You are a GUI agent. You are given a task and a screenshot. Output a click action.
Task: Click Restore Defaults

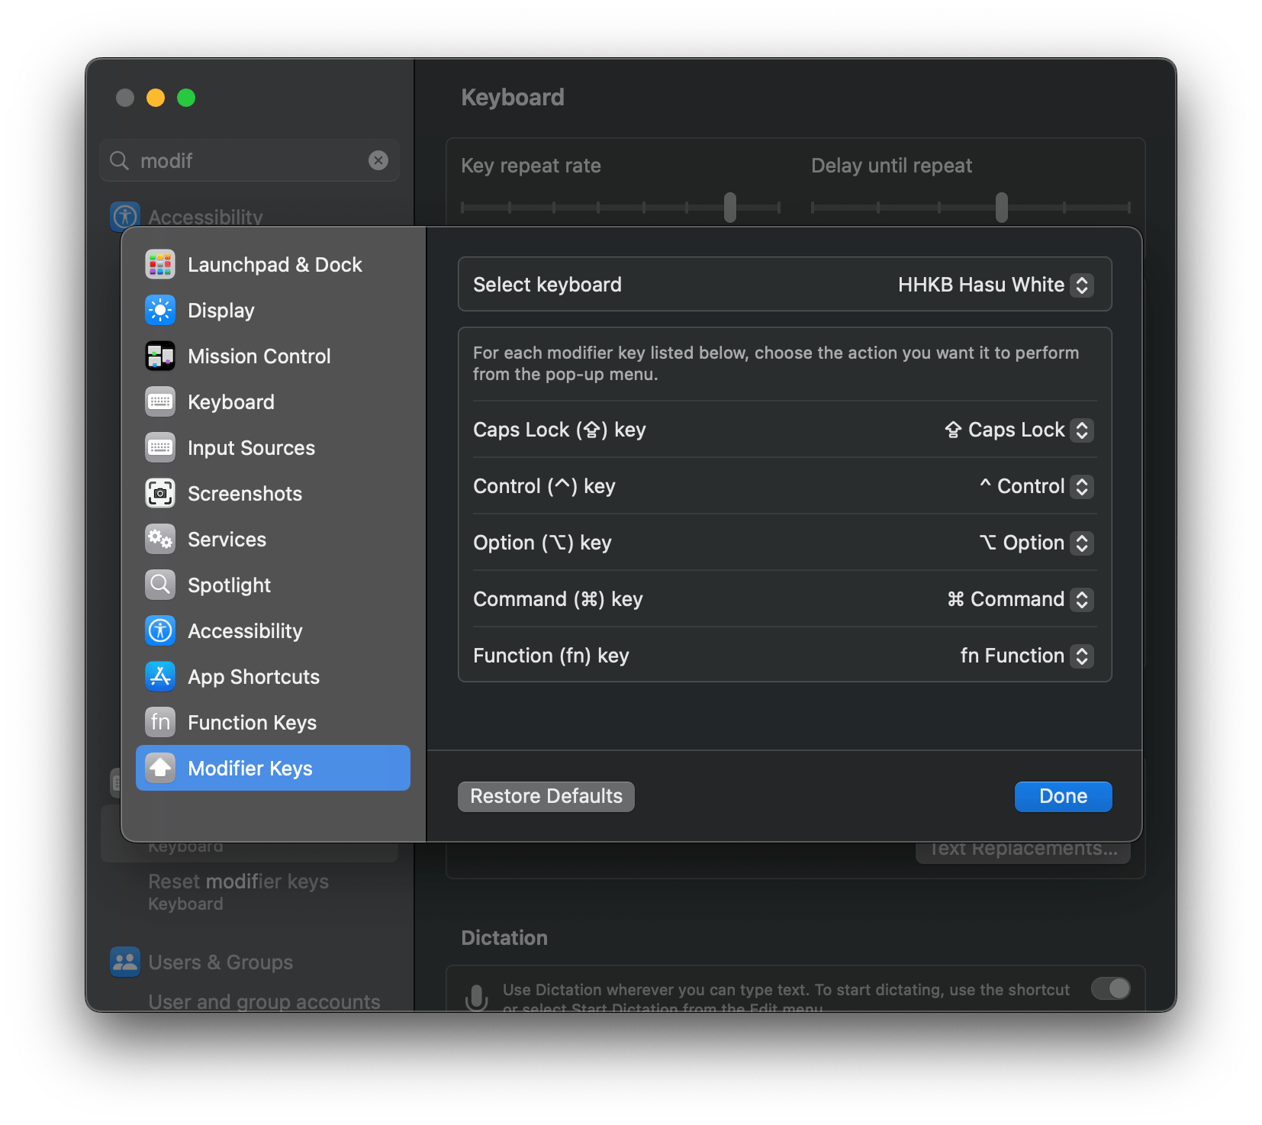pos(546,796)
